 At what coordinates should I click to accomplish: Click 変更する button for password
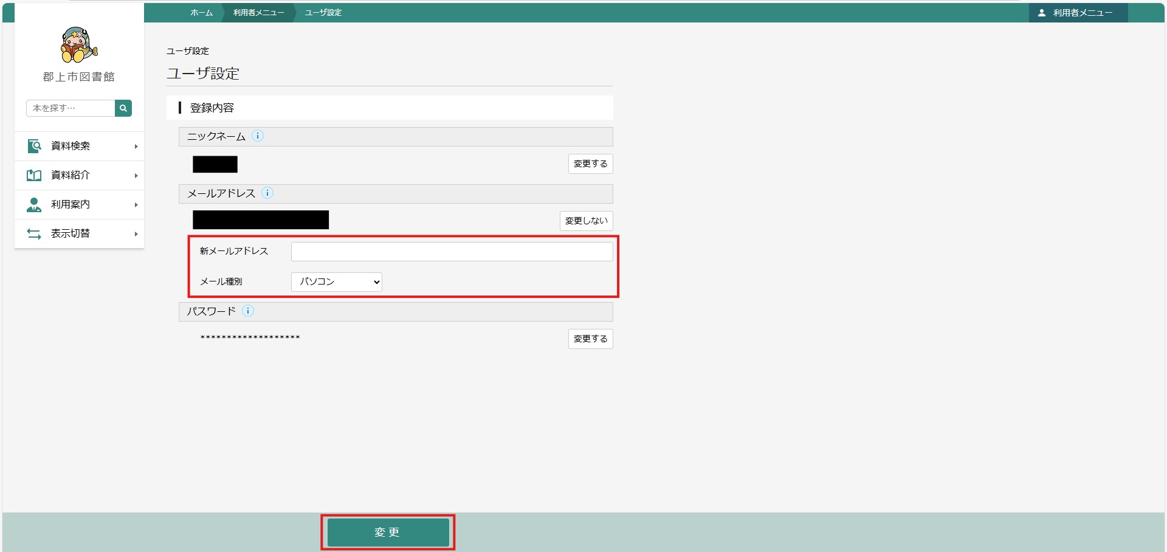pyautogui.click(x=591, y=339)
